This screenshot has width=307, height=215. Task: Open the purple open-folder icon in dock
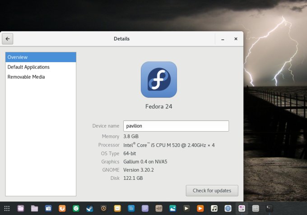(21, 208)
